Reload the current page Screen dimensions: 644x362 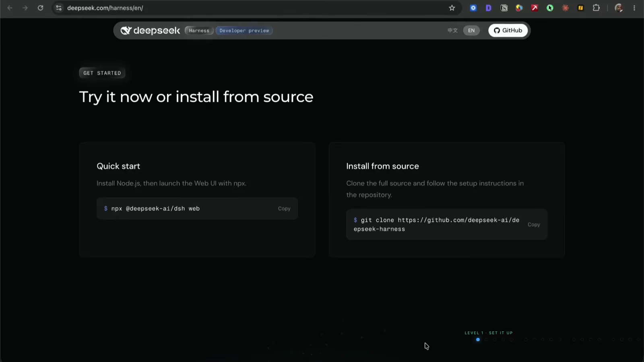[40, 8]
